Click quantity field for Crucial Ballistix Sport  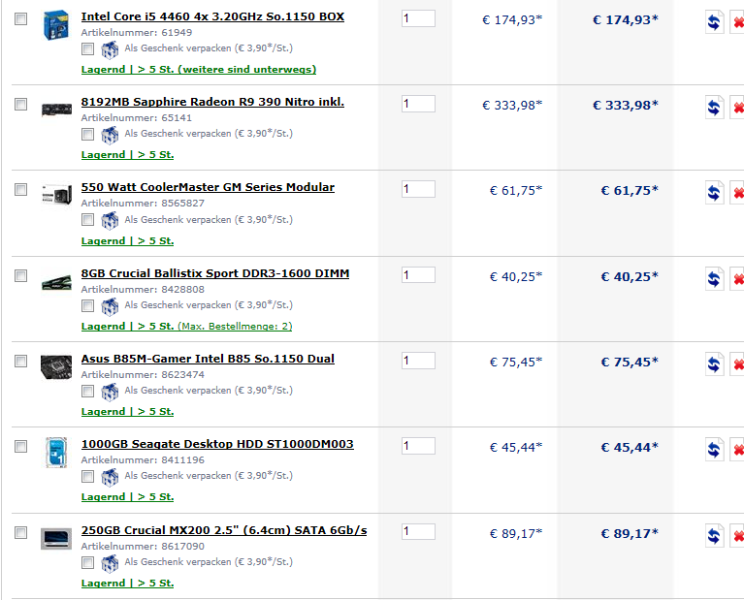click(418, 275)
